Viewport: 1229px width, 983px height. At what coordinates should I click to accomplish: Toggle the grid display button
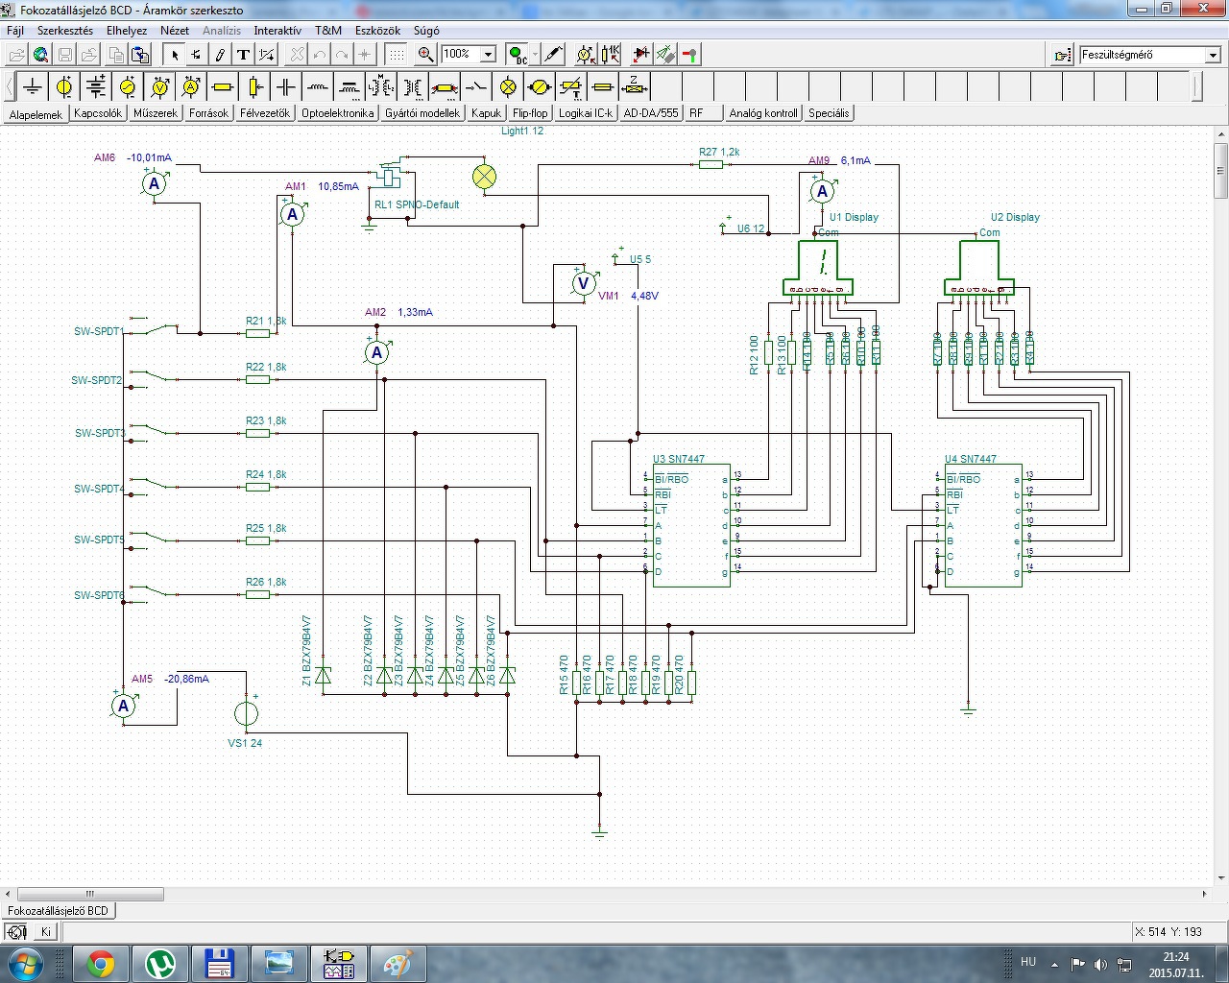396,55
